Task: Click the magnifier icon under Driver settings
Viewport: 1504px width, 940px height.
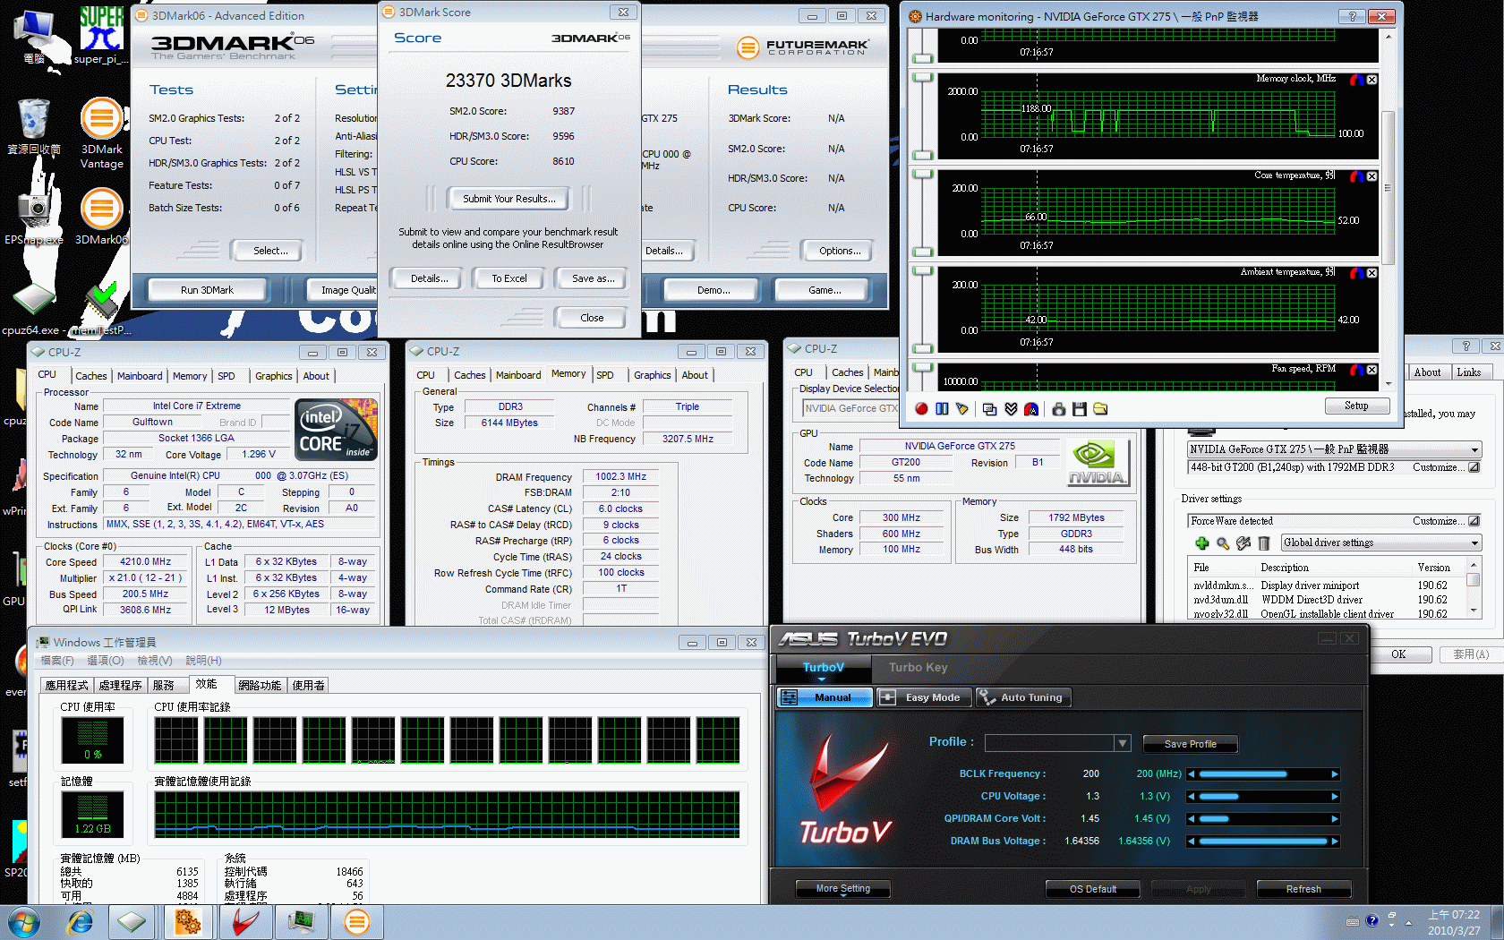Action: coord(1223,543)
